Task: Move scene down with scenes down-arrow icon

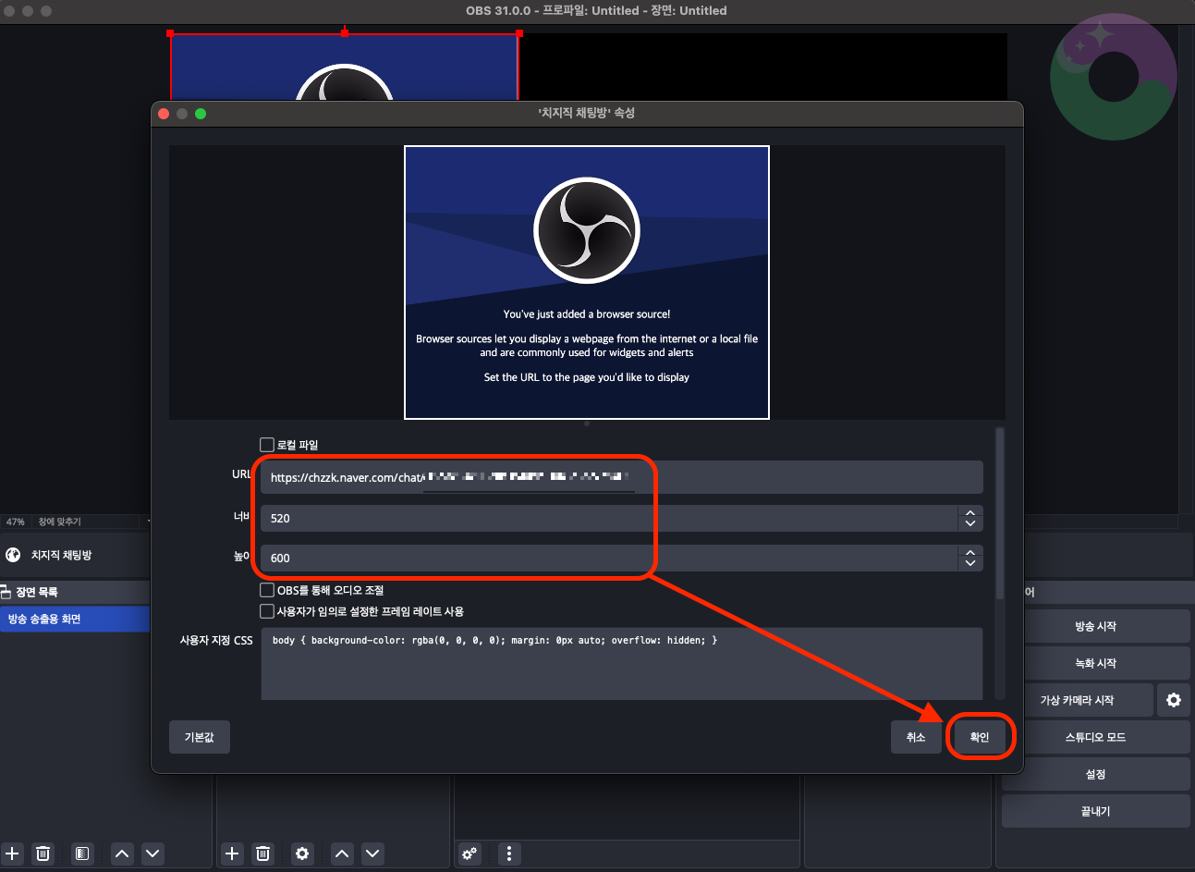Action: click(x=152, y=854)
